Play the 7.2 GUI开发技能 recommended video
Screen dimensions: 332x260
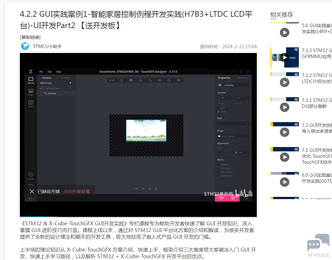coord(285,132)
